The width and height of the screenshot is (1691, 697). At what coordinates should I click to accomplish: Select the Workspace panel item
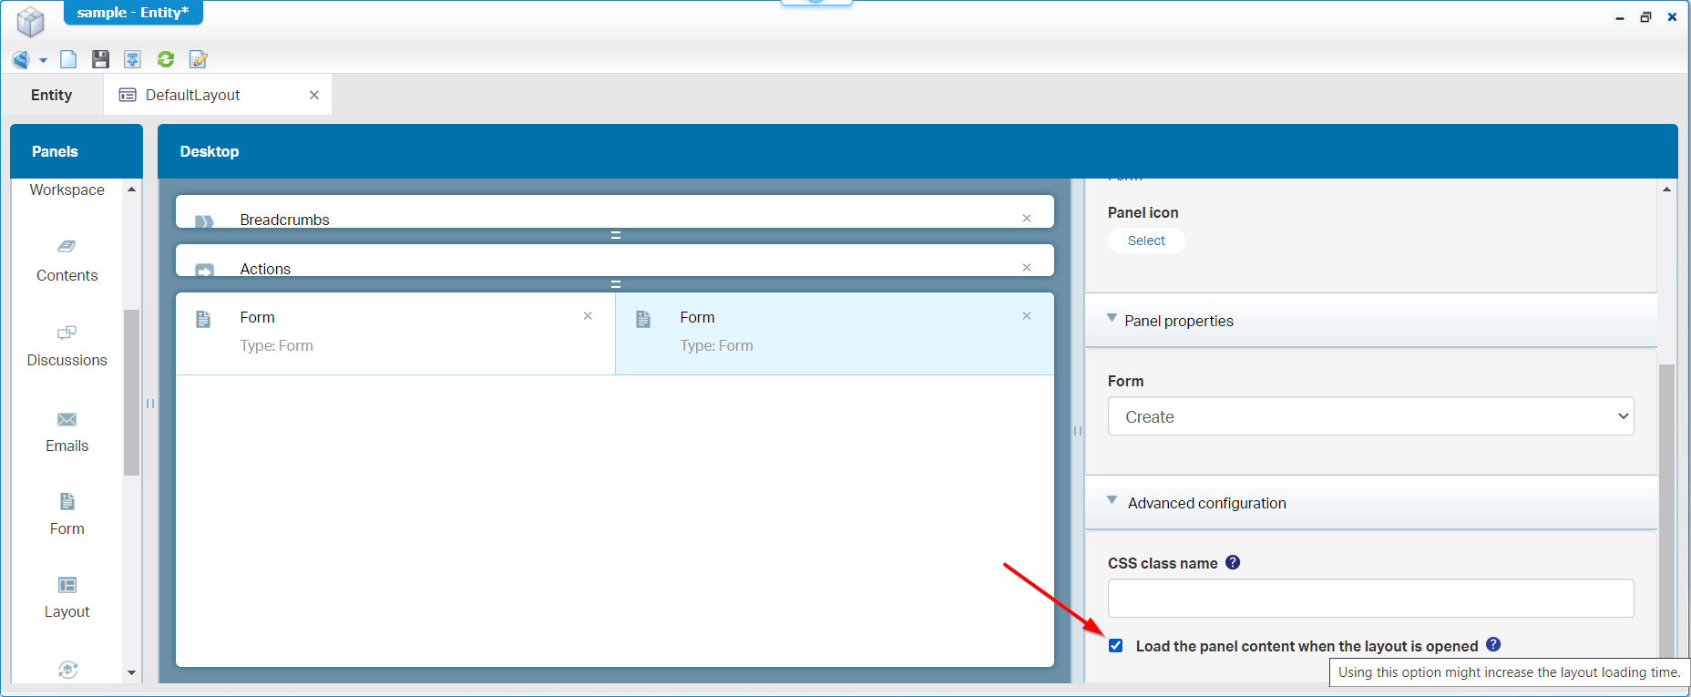67,190
